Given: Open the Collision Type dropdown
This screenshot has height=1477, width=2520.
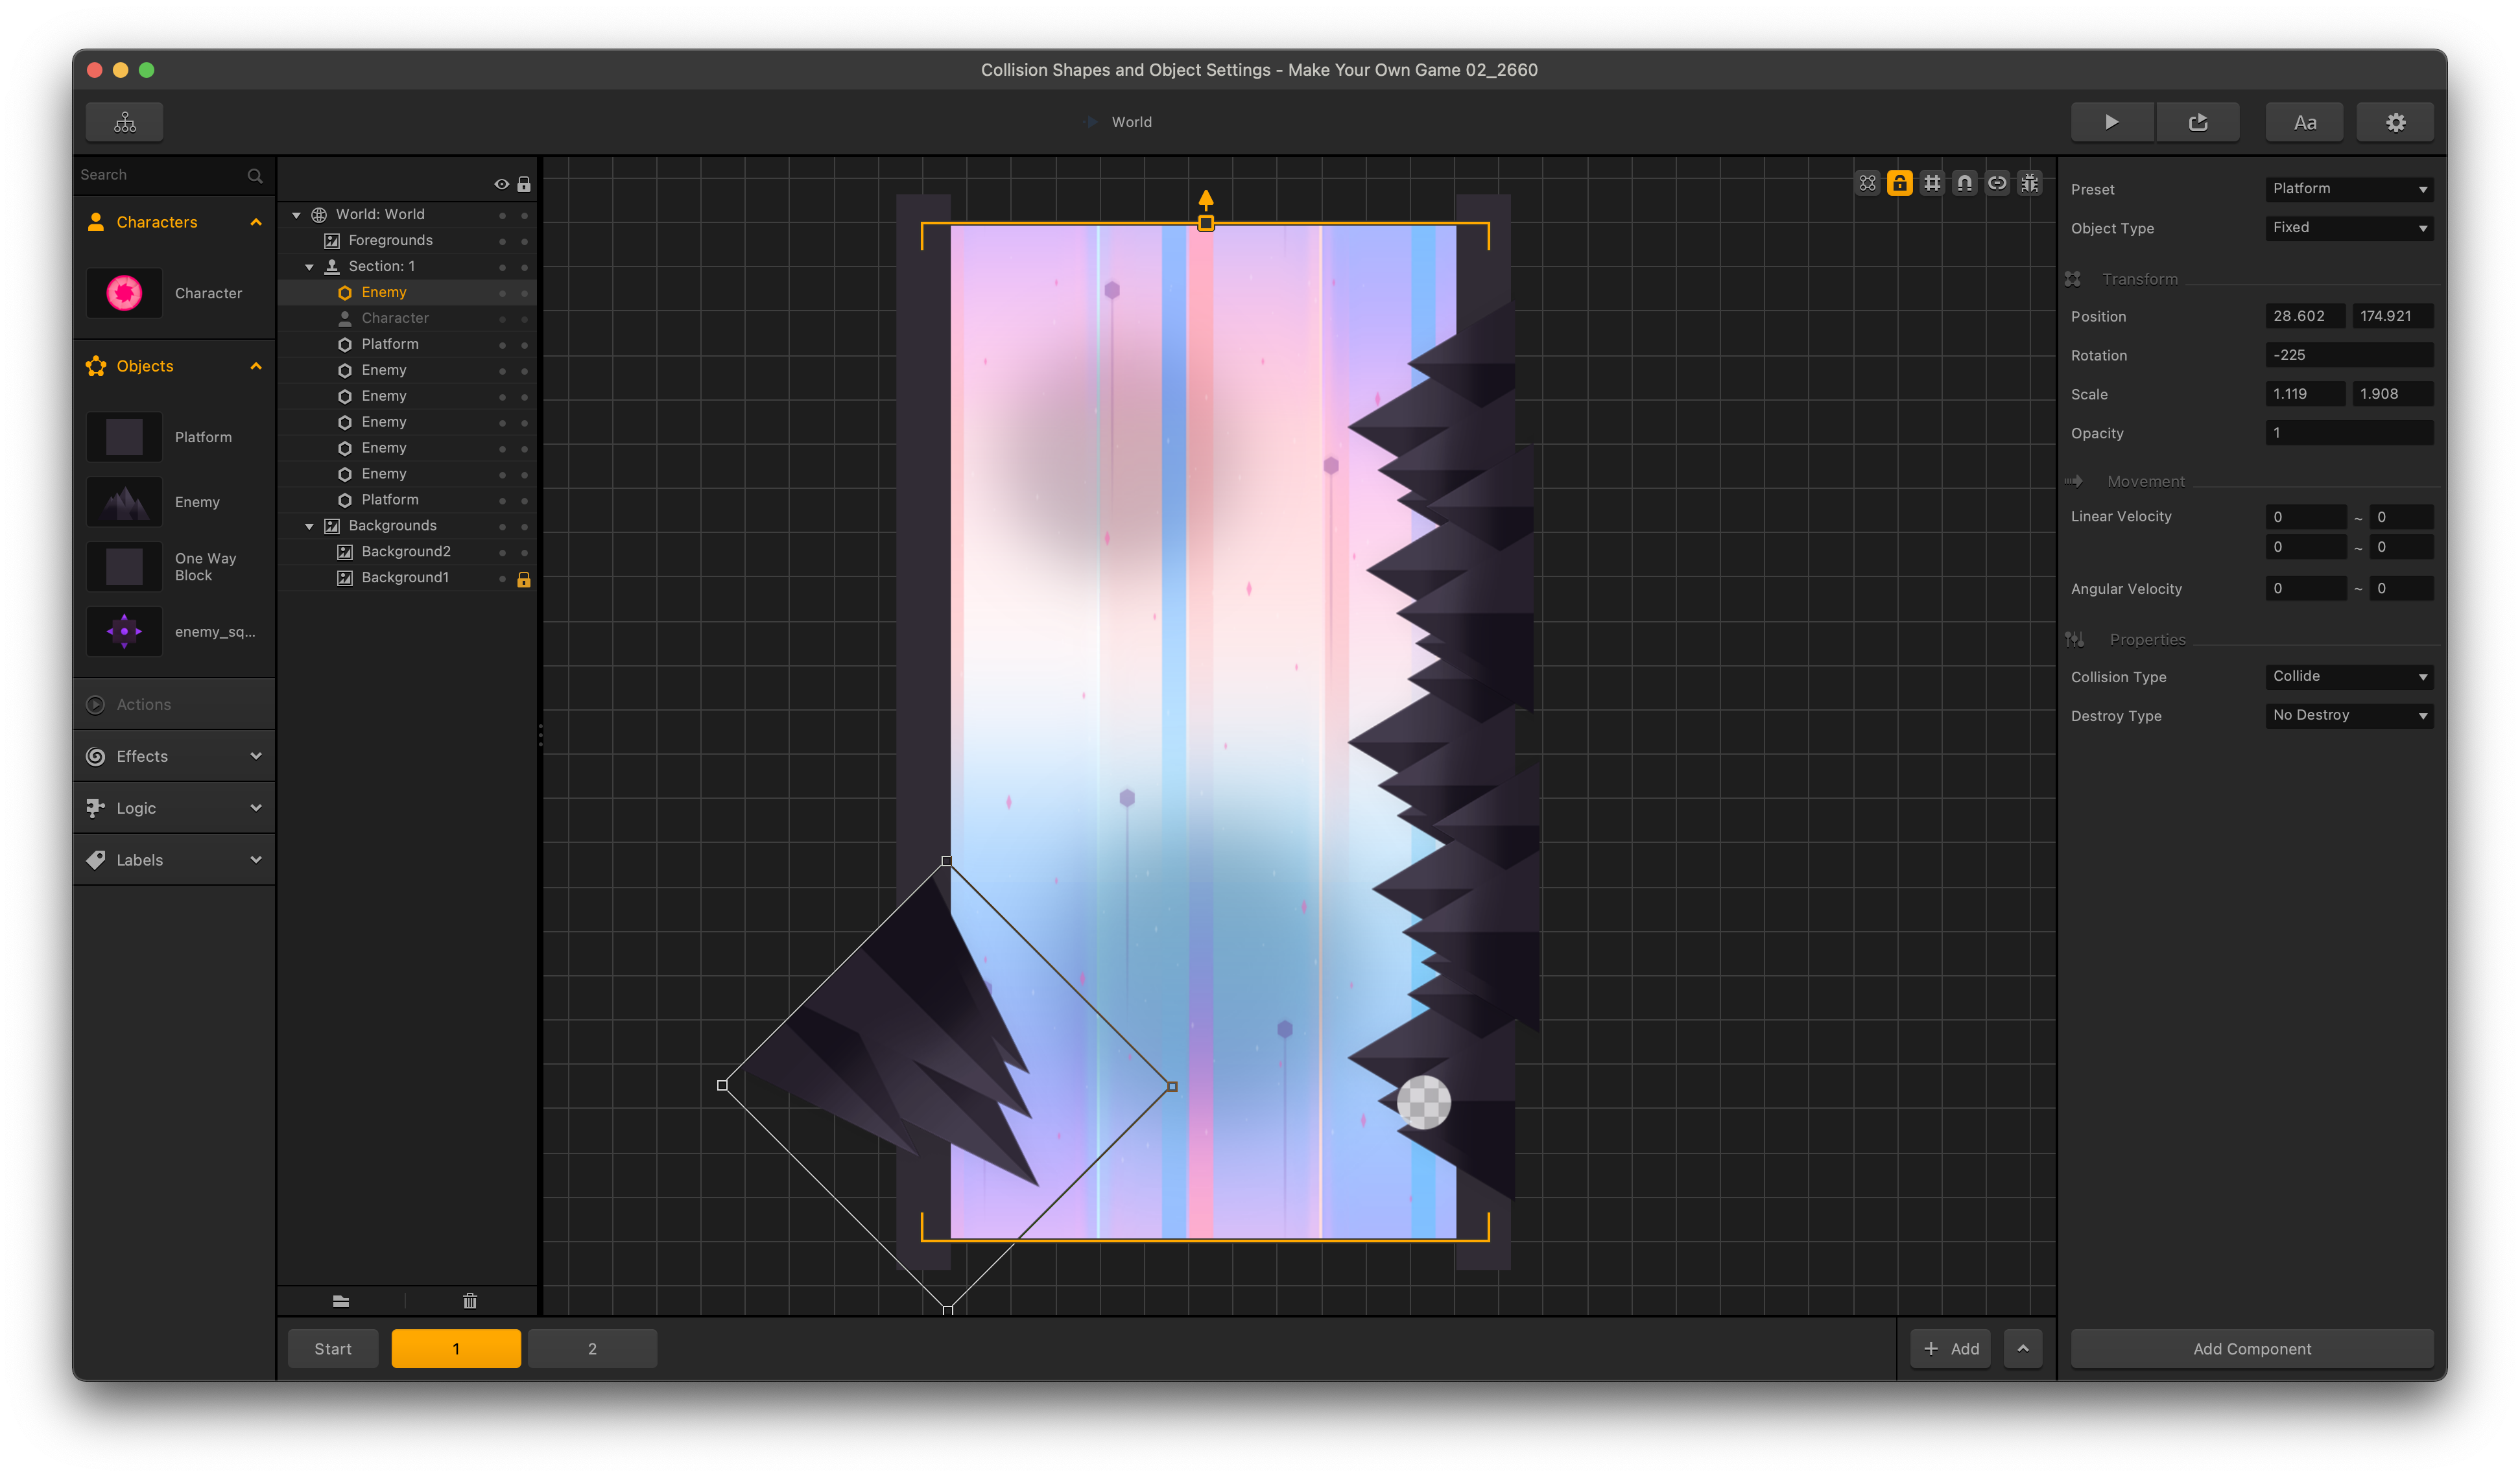Looking at the screenshot, I should tap(2348, 677).
